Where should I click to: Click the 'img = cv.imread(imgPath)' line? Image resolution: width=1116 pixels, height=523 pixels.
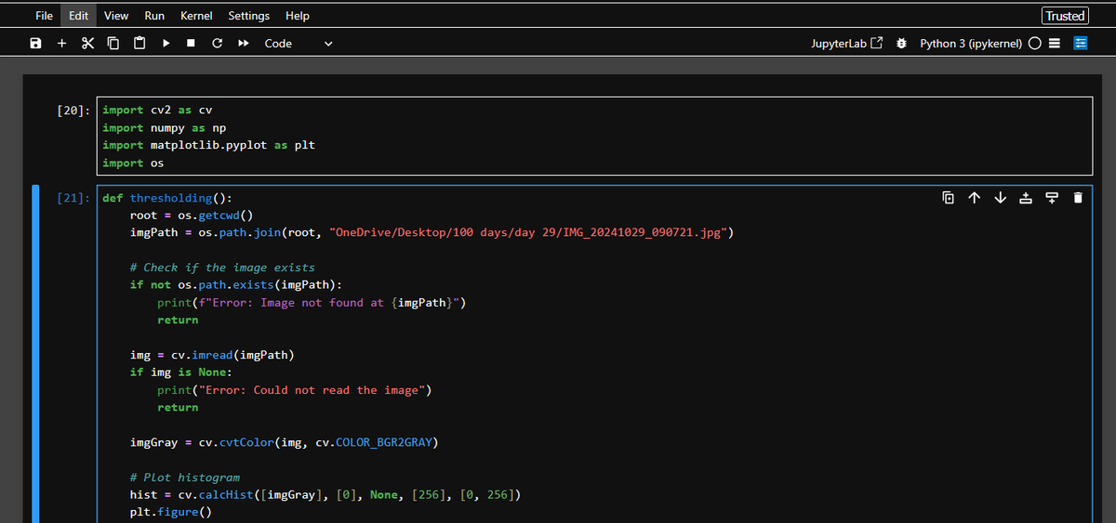coord(212,356)
